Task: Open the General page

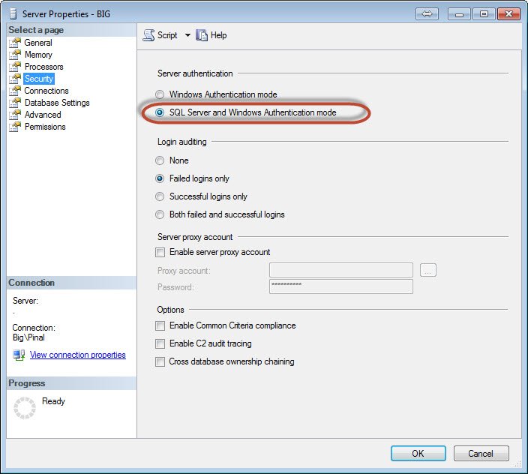Action: (x=38, y=43)
